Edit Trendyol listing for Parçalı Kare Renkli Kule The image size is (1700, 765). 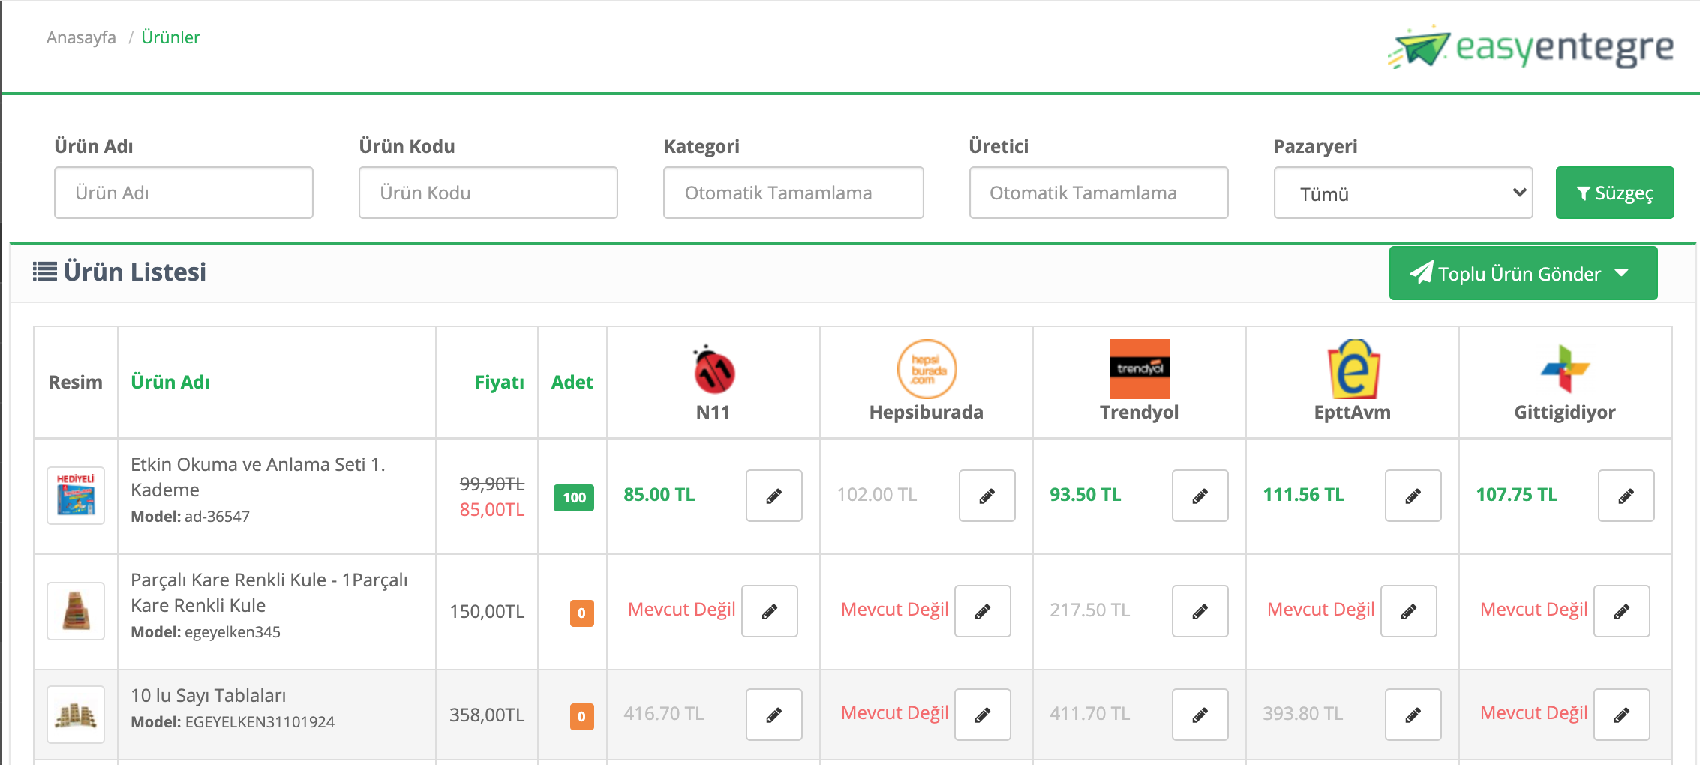click(1200, 611)
